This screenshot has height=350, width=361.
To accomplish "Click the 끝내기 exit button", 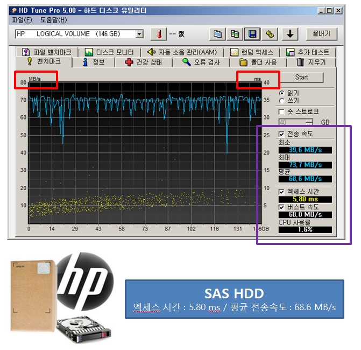I will point(322,34).
